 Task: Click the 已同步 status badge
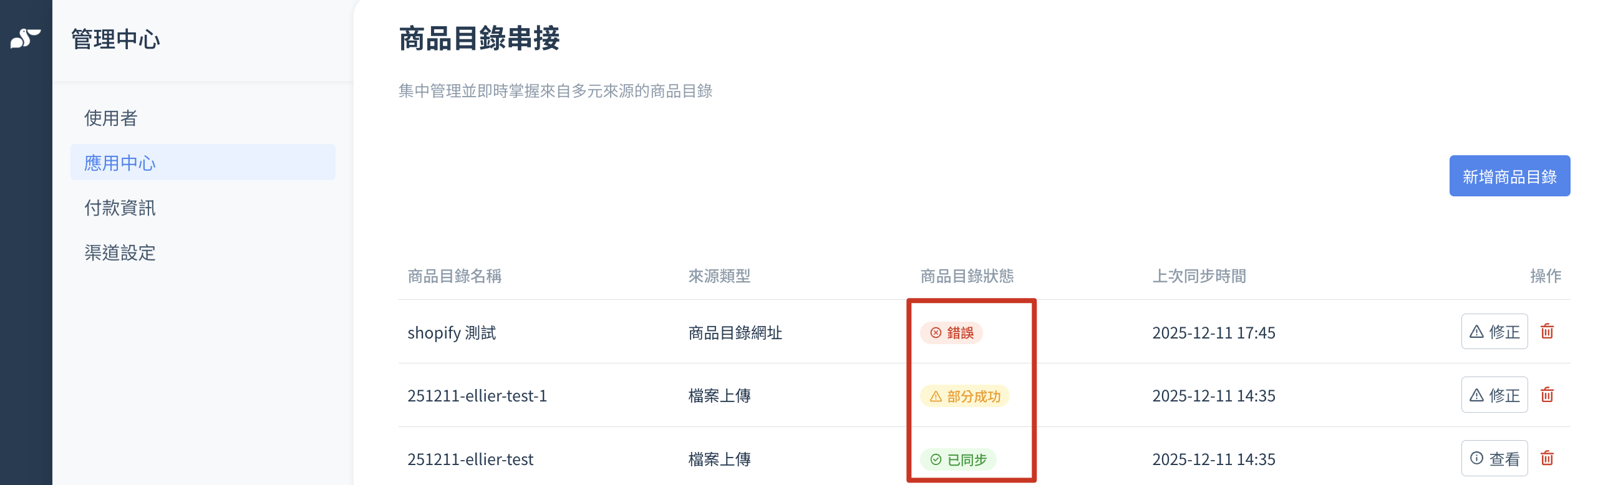pyautogui.click(x=958, y=460)
